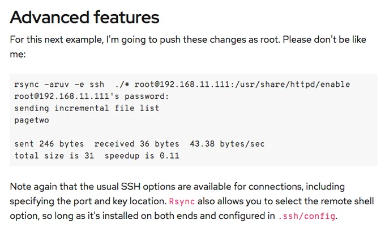Click the sending incremental file list line
The width and height of the screenshot is (385, 233).
87,108
